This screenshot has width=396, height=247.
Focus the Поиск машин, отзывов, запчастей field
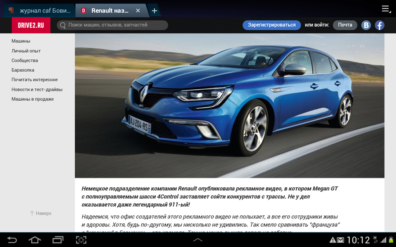pyautogui.click(x=112, y=25)
